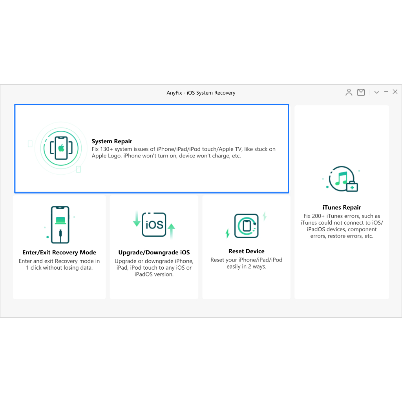
Task: Close the AnyFix window
Action: 395,92
